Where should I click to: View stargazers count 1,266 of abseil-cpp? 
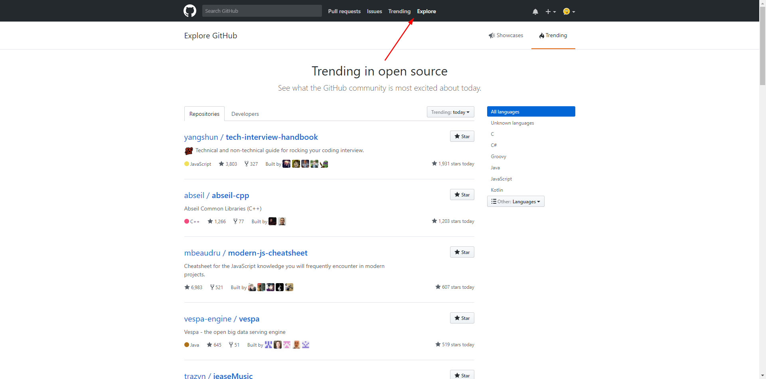click(217, 221)
